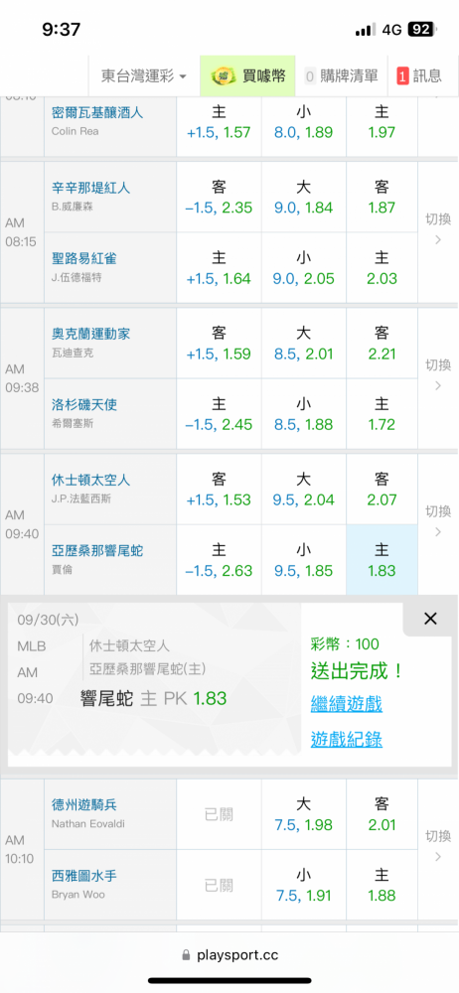This screenshot has height=993, width=459.
Task: Tap the playsport.cc URL field
Action: coord(229,955)
